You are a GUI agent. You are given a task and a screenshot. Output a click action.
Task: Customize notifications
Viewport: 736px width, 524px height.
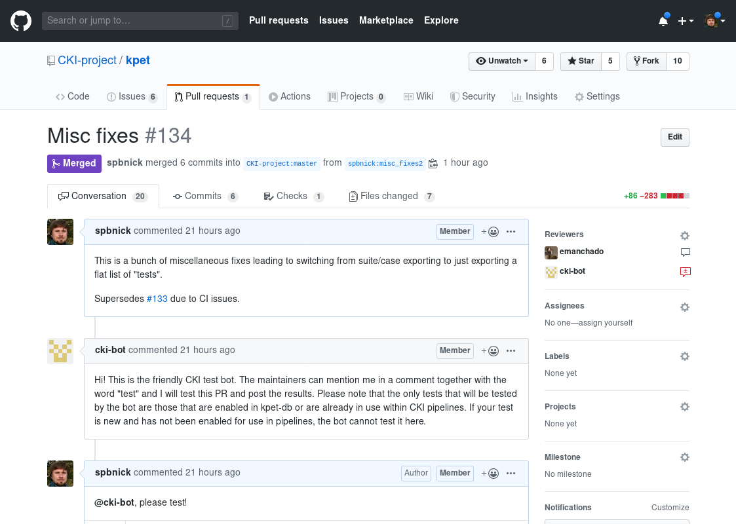click(x=670, y=508)
